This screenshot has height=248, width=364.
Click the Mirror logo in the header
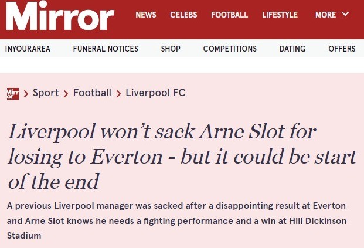pyautogui.click(x=60, y=18)
